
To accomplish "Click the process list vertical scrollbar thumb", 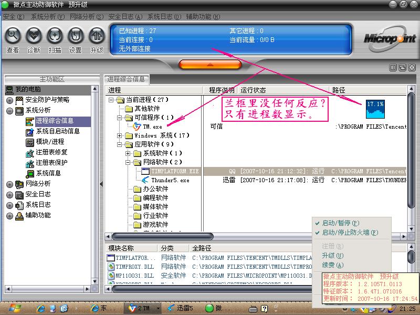I will (x=411, y=150).
